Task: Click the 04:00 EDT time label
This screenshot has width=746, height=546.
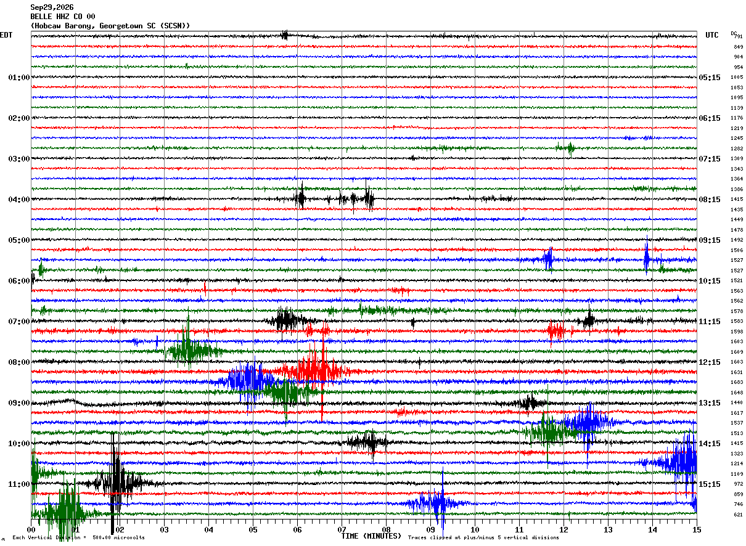Action: click(x=18, y=200)
